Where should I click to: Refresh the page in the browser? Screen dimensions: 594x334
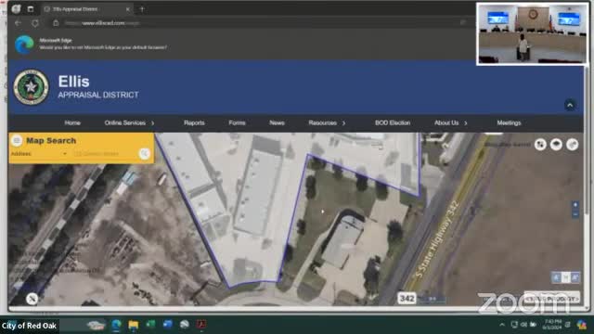pyautogui.click(x=35, y=23)
